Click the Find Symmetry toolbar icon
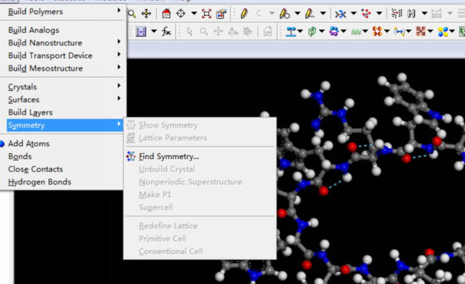Screen dimensions: 465x284 click(x=366, y=13)
